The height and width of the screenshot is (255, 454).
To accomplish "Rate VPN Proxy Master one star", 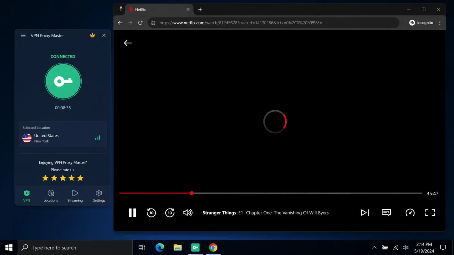I will (45, 178).
